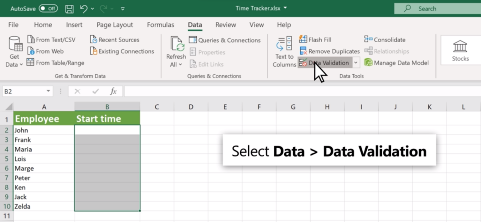The image size is (481, 222).
Task: Import data using From Web
Action: [x=48, y=51]
